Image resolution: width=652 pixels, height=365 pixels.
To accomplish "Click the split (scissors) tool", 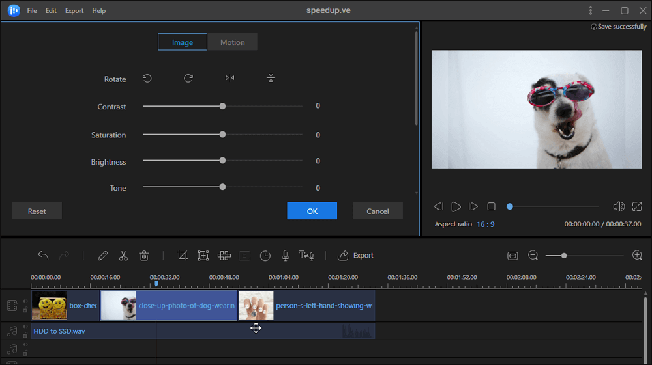I will click(x=123, y=256).
